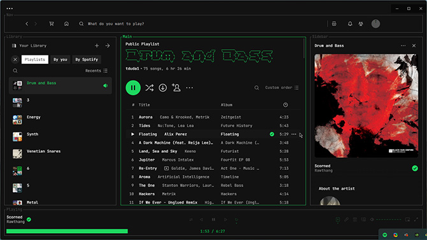Select the 'By you' filter chip
Viewport: 427px width, 240px height.
pos(60,59)
